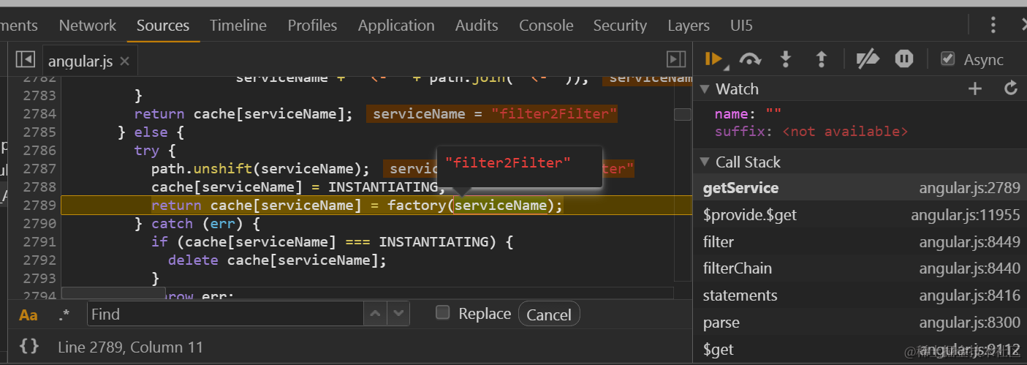Go to previous search match
Image resolution: width=1027 pixels, height=365 pixels.
pos(375,314)
